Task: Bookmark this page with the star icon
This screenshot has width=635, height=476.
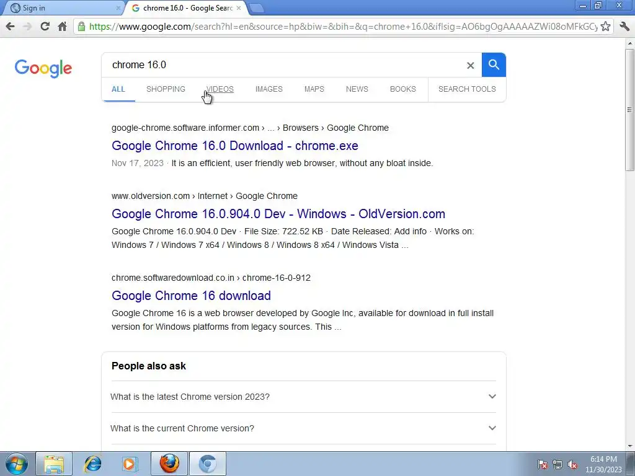Action: [605, 27]
